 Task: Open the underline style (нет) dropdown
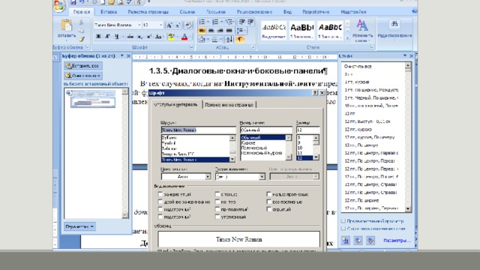click(x=262, y=177)
